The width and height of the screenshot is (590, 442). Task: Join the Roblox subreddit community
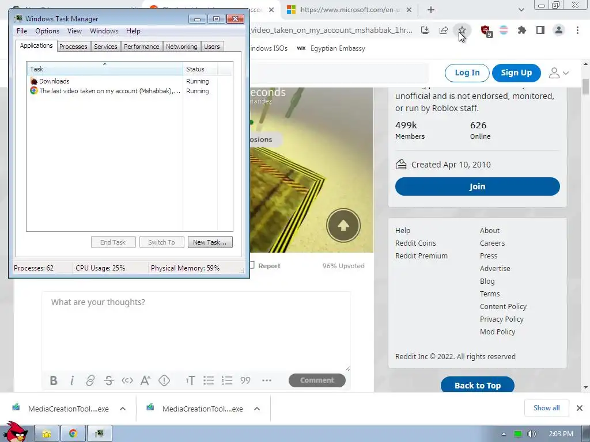click(x=477, y=186)
